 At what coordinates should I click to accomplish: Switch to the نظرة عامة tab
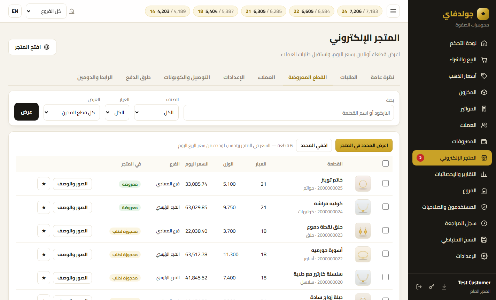point(382,77)
